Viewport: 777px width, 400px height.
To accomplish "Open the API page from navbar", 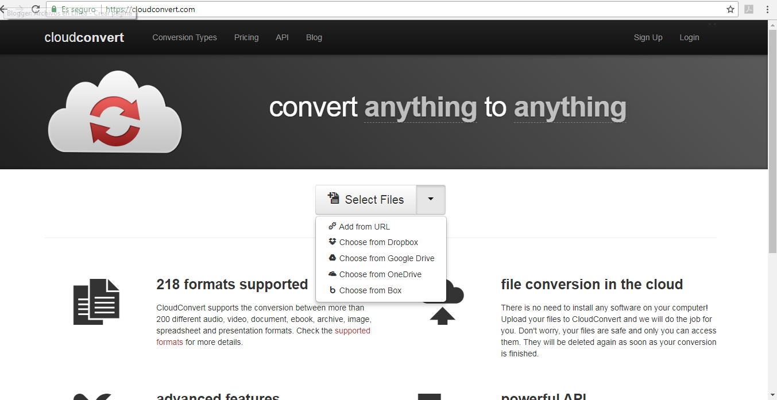I will pos(282,37).
